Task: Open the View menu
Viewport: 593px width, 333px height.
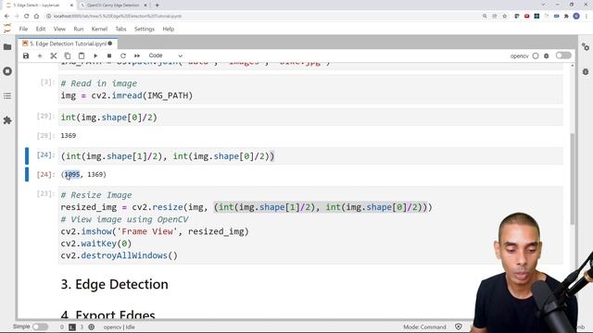Action: pos(59,29)
